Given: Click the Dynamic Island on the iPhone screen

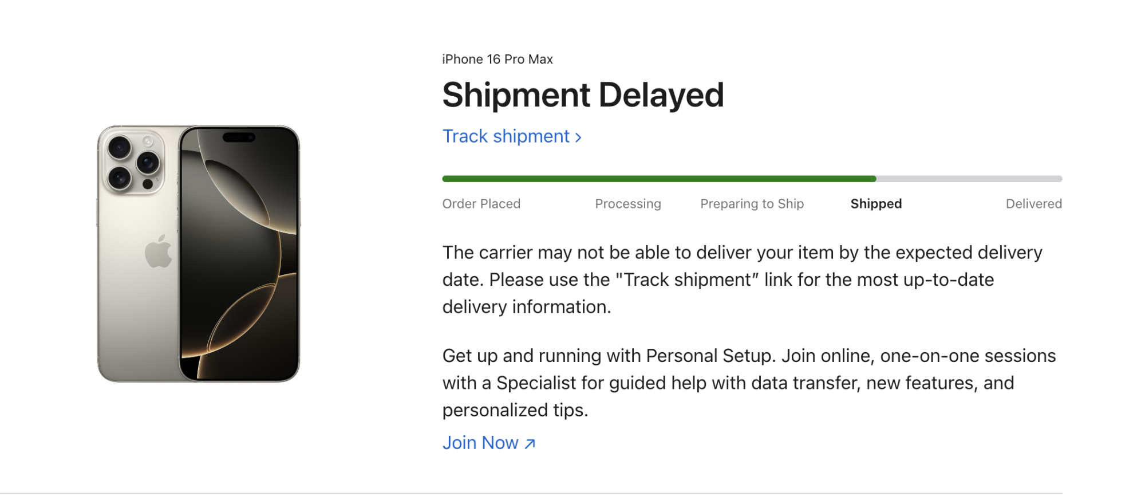Looking at the screenshot, I should [x=239, y=137].
